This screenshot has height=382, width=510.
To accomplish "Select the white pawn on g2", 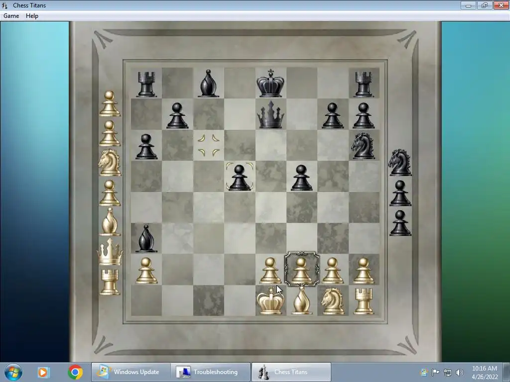I will [332, 271].
